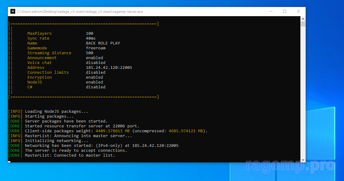Close the ragemp-server console window

click(298, 11)
